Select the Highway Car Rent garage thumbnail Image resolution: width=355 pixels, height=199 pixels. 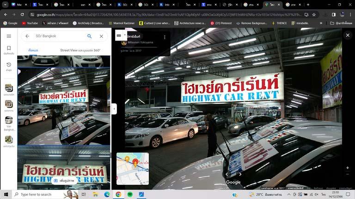pyautogui.click(x=64, y=106)
